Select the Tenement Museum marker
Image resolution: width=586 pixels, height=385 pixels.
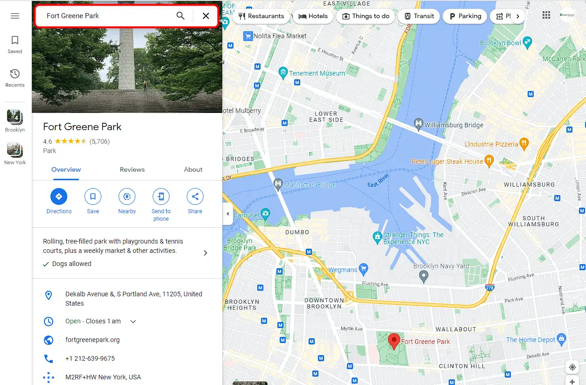[282, 73]
